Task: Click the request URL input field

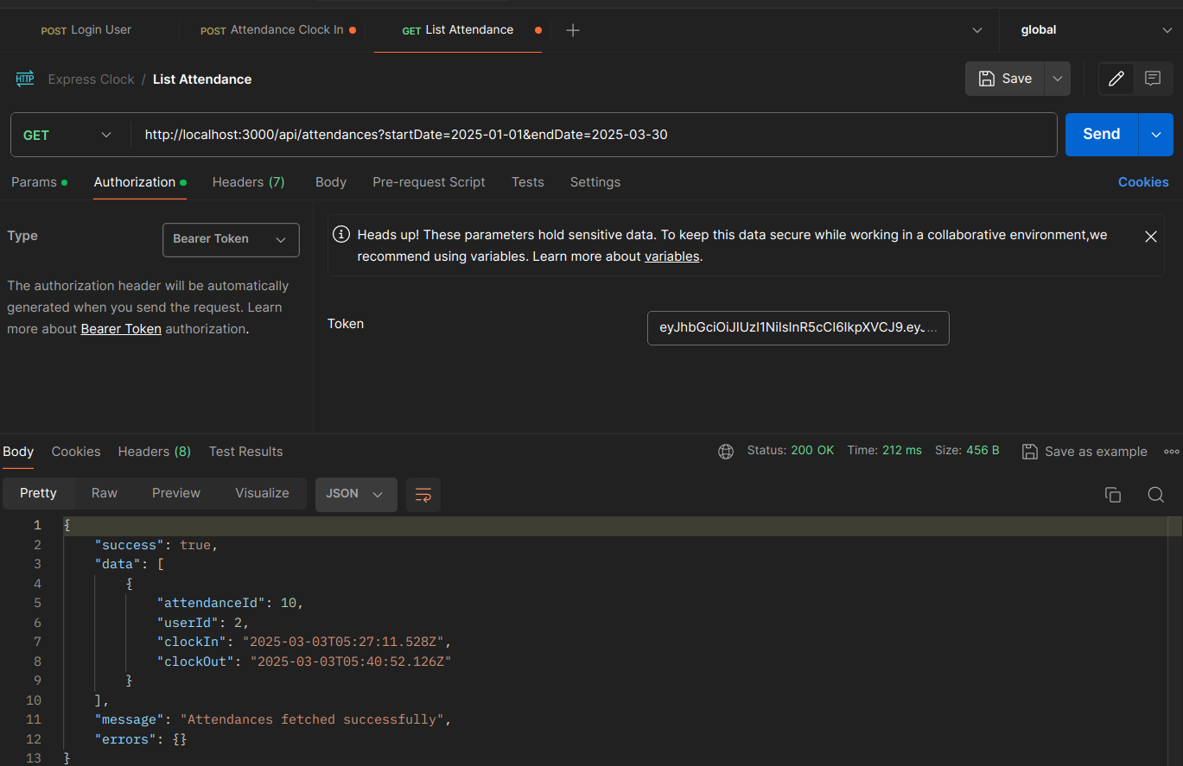Action: [x=518, y=134]
